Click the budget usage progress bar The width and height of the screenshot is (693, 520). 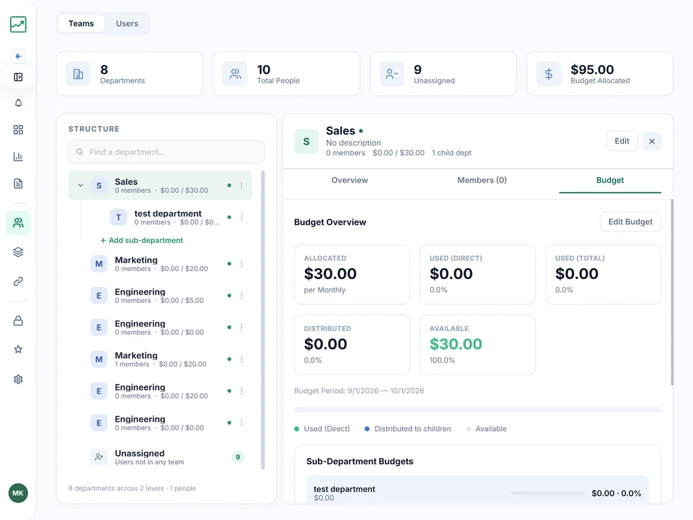478,410
